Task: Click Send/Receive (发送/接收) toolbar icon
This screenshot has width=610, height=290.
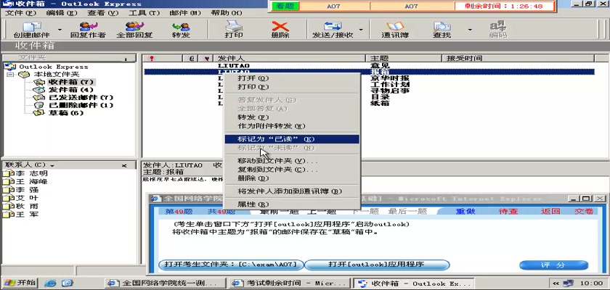Action: tap(333, 30)
